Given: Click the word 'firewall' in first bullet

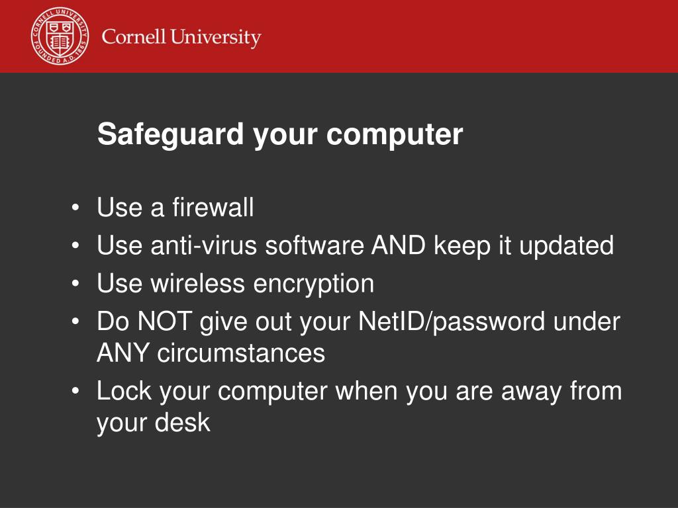Looking at the screenshot, I should click(213, 207).
